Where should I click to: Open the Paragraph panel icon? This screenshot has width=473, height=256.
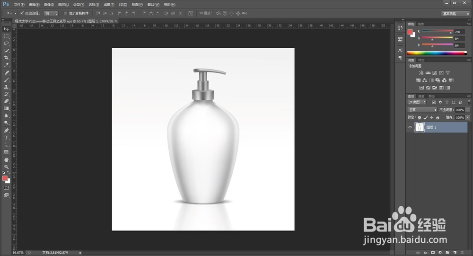[400, 58]
